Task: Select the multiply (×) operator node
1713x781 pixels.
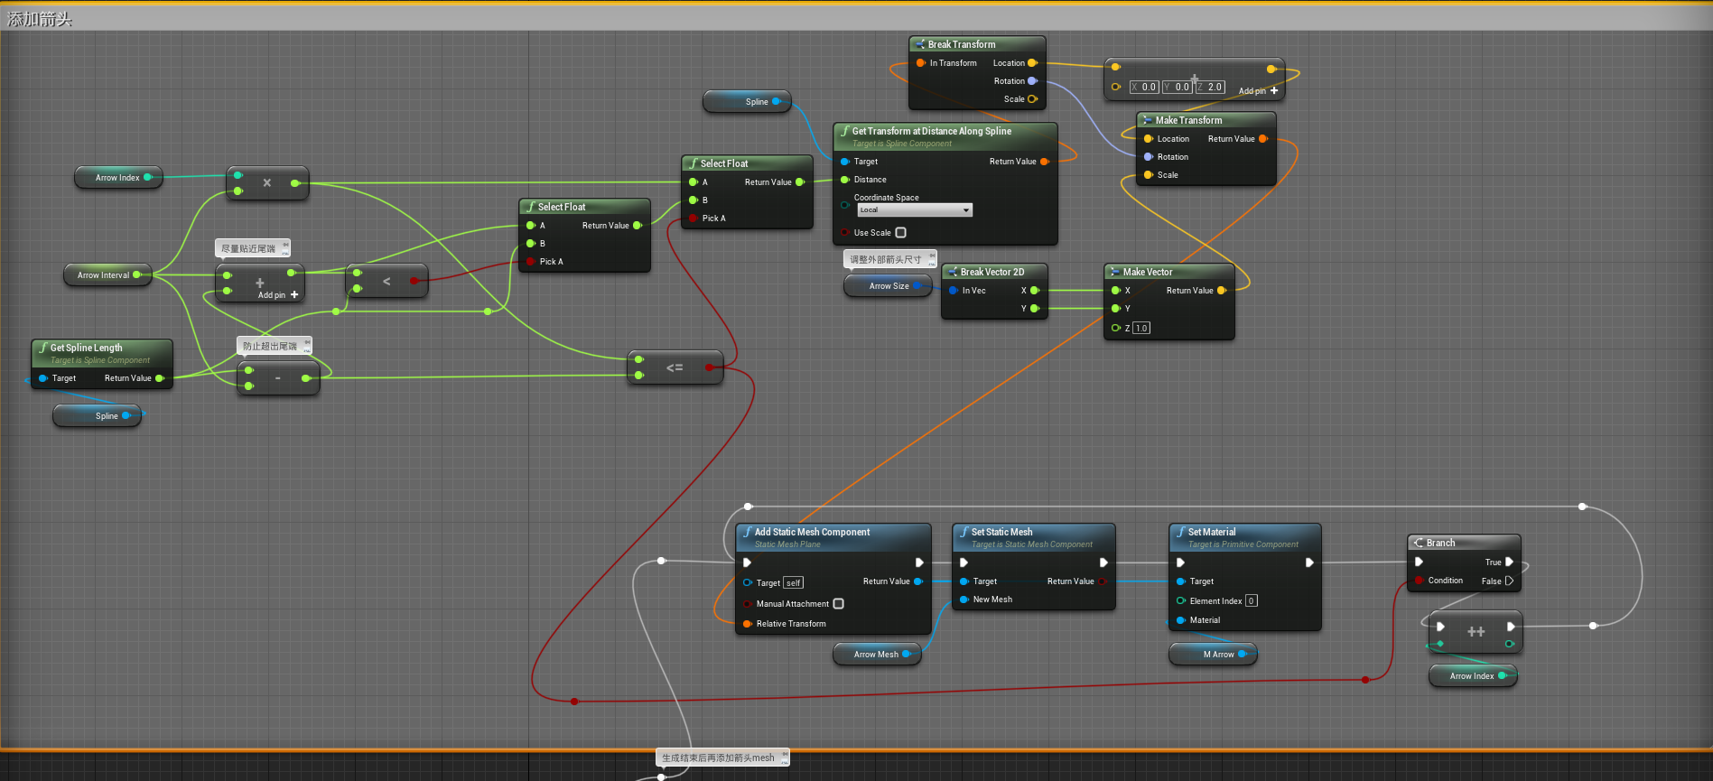Action: (x=267, y=183)
